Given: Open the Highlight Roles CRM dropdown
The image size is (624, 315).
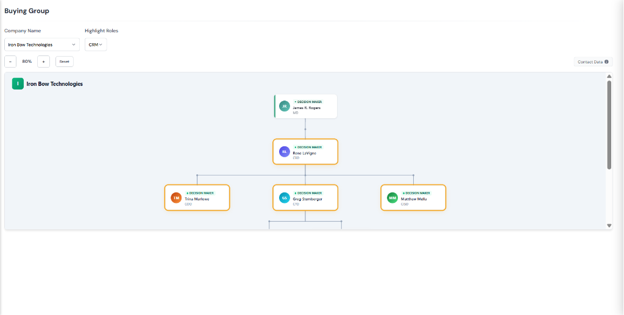Looking at the screenshot, I should [96, 44].
